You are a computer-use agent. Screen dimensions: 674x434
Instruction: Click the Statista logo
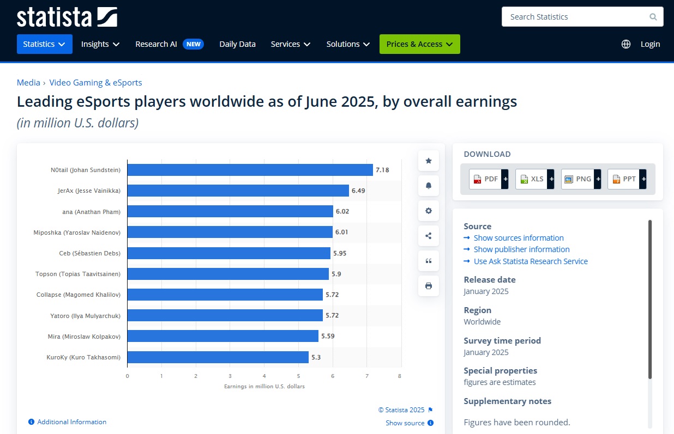pos(67,17)
